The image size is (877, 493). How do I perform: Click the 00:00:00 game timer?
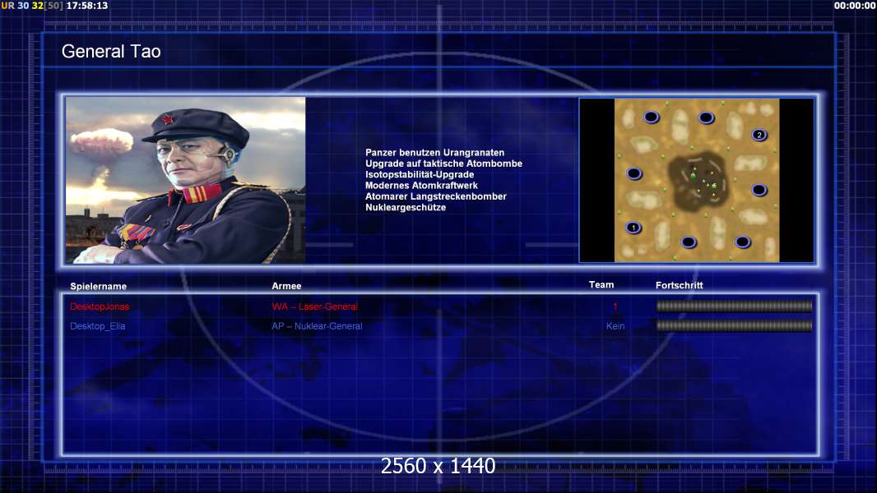(855, 6)
